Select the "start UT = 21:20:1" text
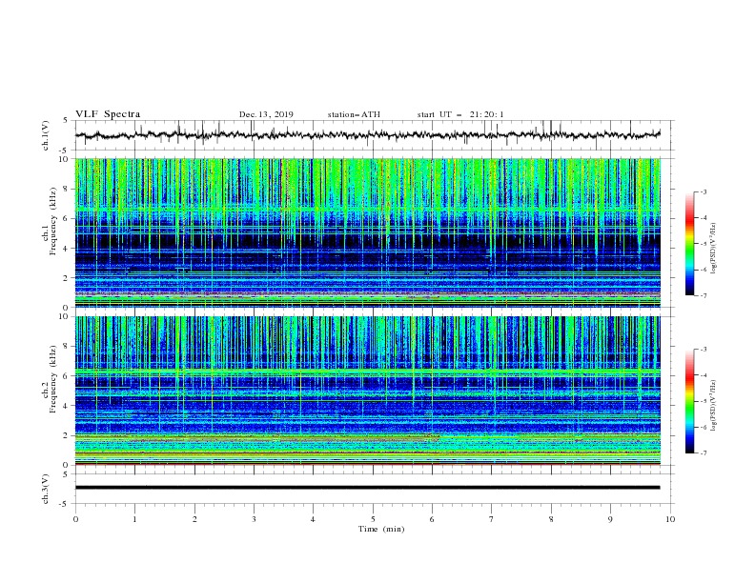 [x=460, y=114]
